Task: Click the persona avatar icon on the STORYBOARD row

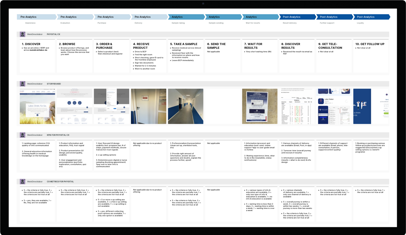Action: pyautogui.click(x=23, y=84)
